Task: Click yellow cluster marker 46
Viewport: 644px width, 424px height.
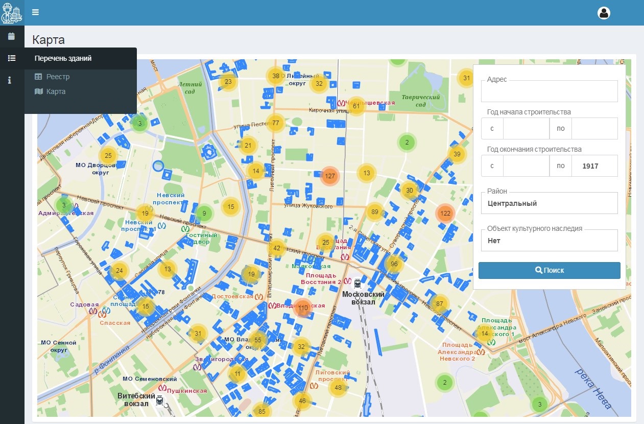Action: click(x=302, y=401)
